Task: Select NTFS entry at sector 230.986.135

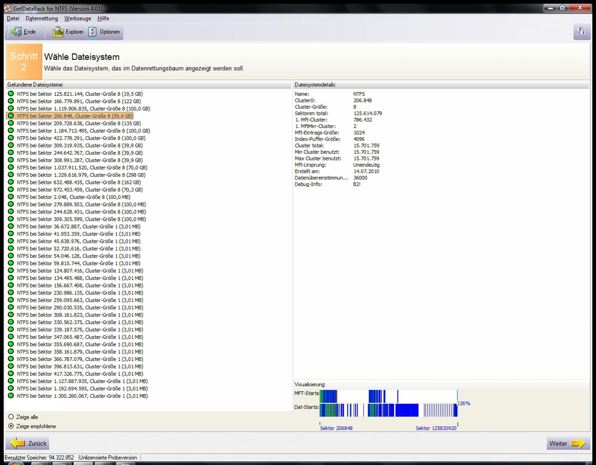Action: (80, 293)
